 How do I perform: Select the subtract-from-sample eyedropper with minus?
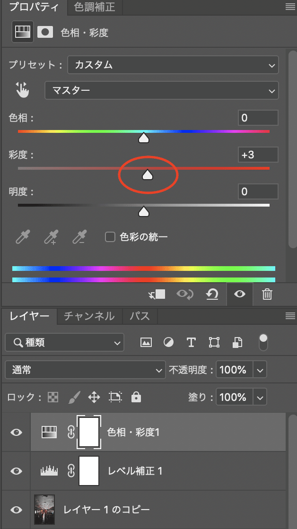(x=79, y=236)
